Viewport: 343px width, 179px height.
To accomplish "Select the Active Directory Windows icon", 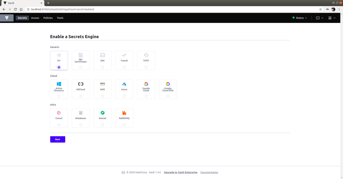I will (x=59, y=84).
